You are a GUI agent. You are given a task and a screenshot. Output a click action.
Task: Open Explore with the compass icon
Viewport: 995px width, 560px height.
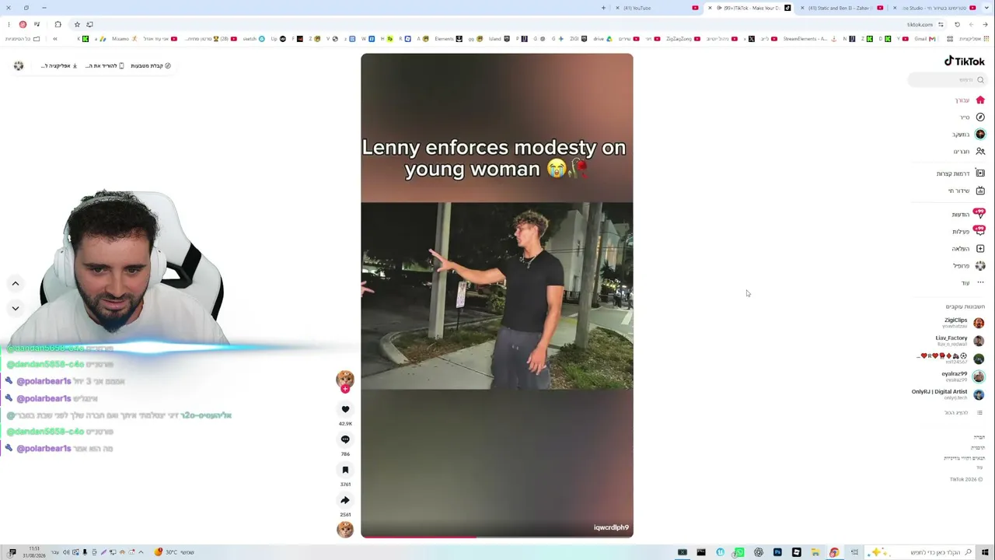pyautogui.click(x=980, y=117)
